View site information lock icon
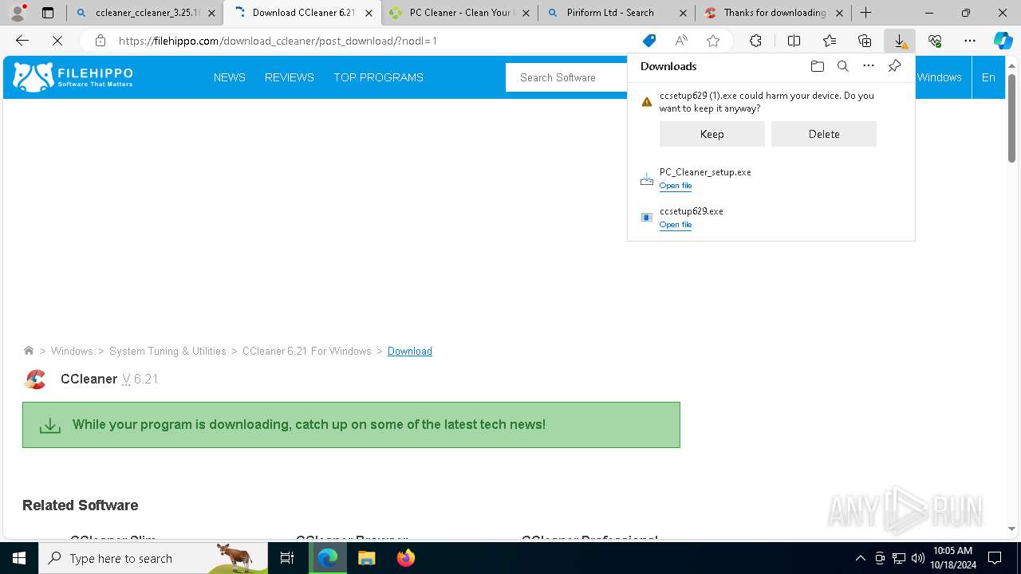This screenshot has width=1021, height=574. 100,41
